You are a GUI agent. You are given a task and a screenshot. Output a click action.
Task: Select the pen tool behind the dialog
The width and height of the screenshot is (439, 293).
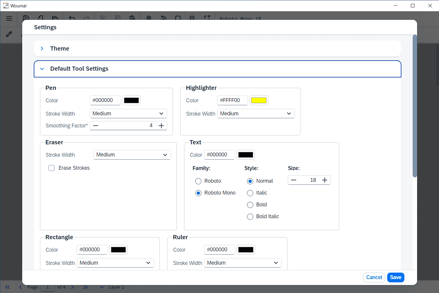[x=9, y=34]
